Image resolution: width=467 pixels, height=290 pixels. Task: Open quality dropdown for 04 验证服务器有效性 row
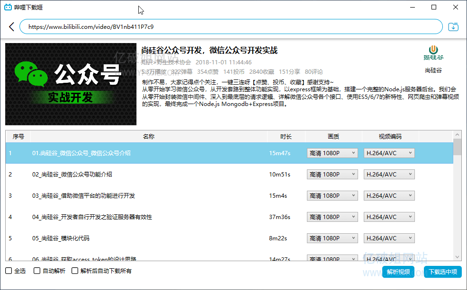(332, 217)
